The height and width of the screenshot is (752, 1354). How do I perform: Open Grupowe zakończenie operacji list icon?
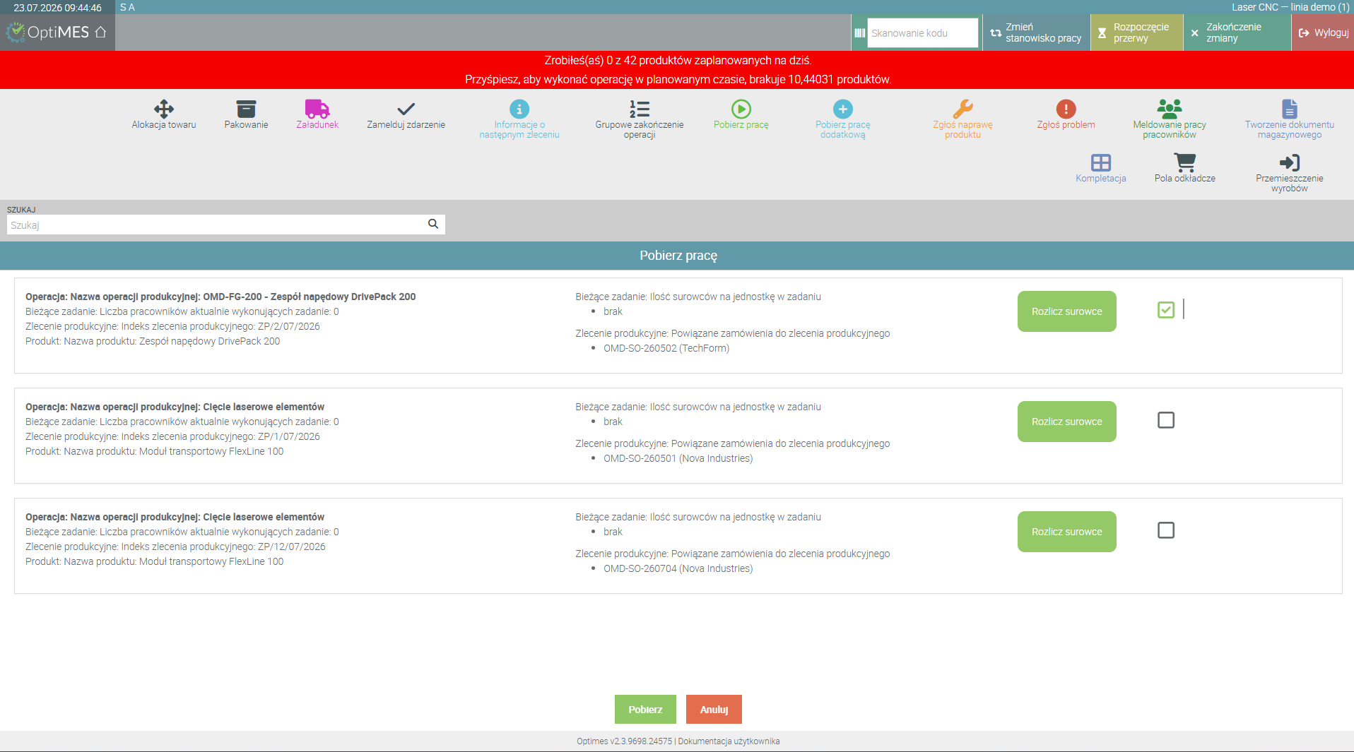coord(640,109)
